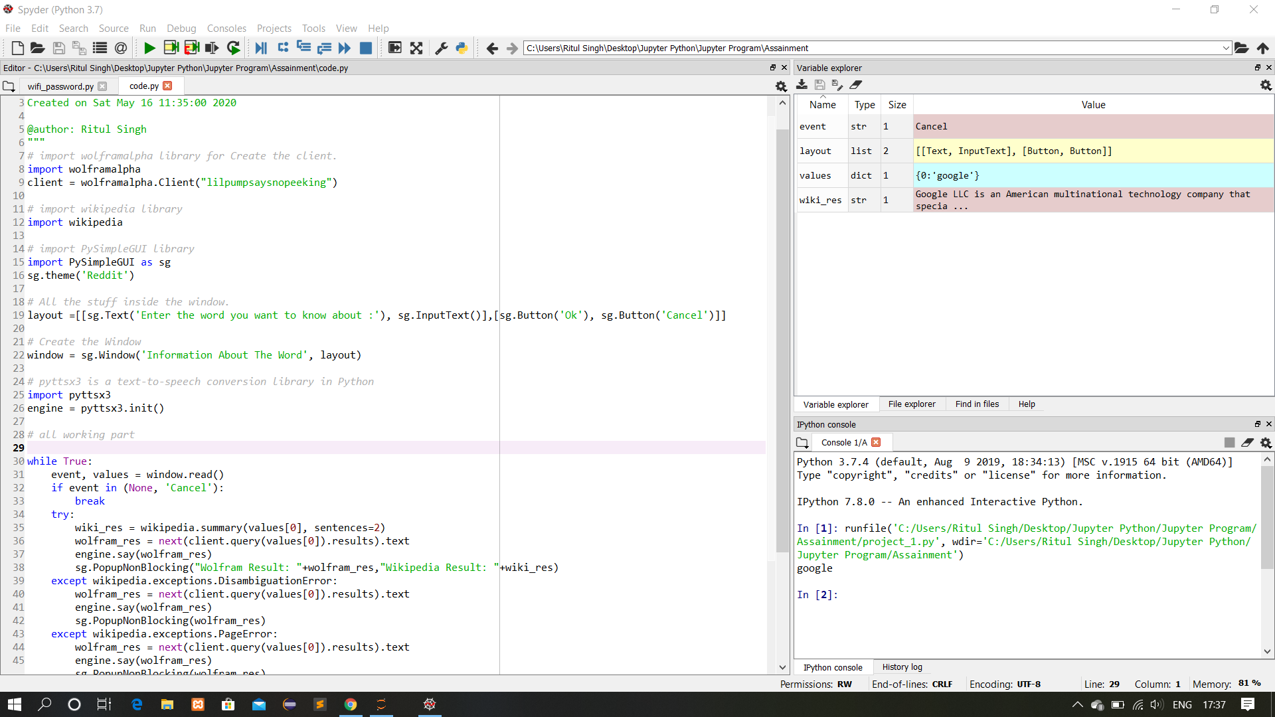Open Windows taskbar search
The image size is (1275, 717).
click(44, 704)
